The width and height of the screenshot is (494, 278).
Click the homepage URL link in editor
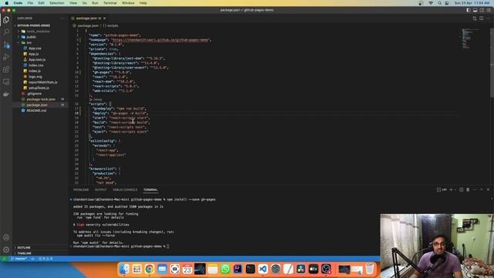pyautogui.click(x=161, y=40)
